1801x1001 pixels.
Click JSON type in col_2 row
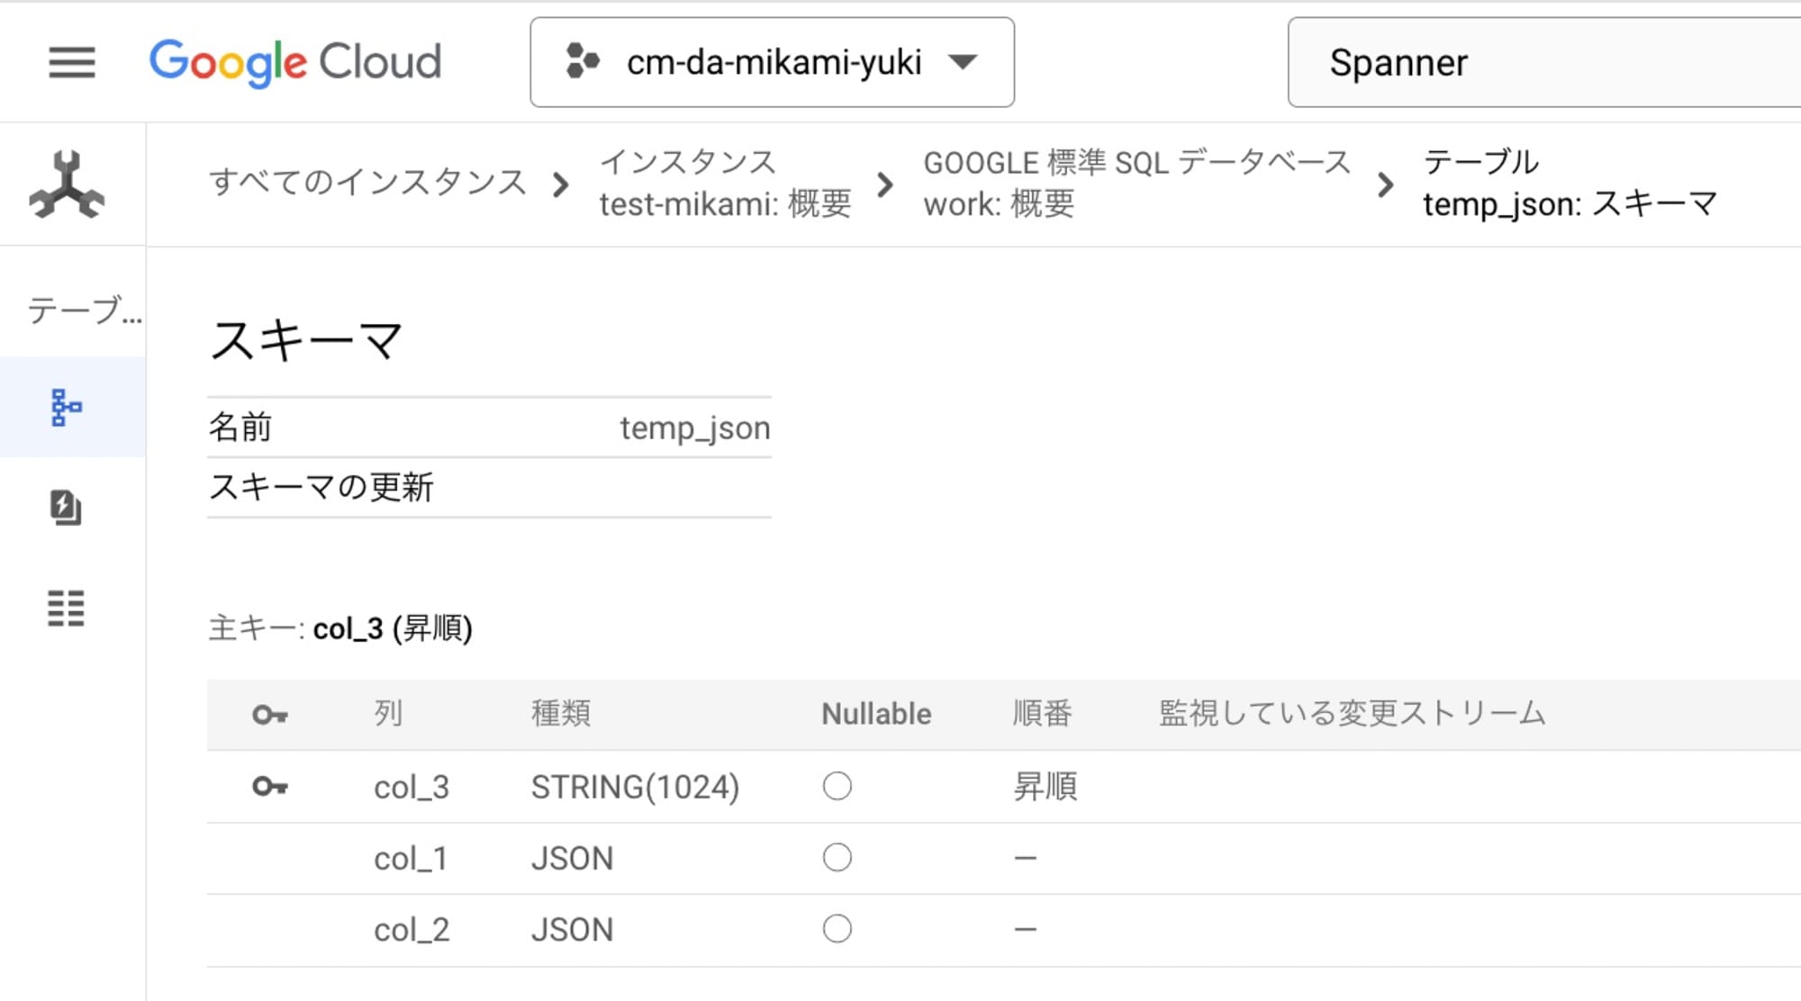coord(572,930)
